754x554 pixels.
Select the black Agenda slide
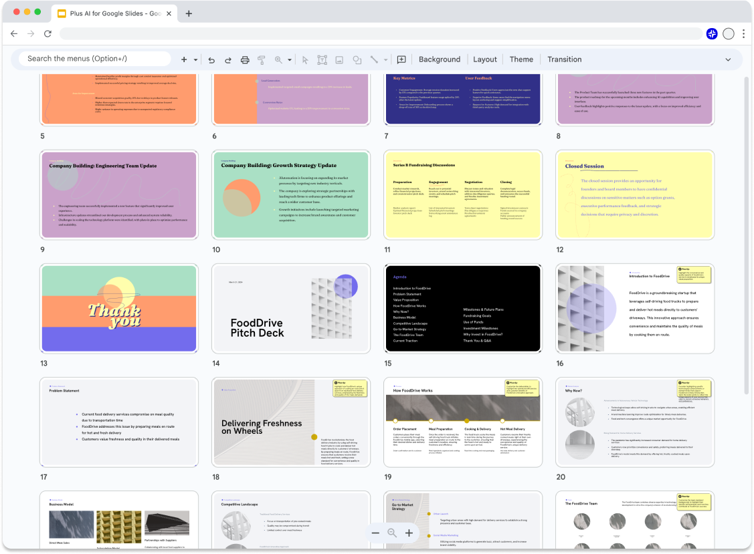click(463, 309)
